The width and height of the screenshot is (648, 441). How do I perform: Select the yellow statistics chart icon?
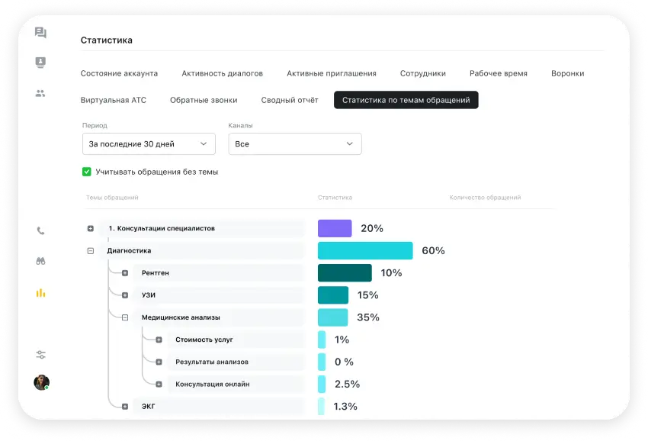coord(40,292)
